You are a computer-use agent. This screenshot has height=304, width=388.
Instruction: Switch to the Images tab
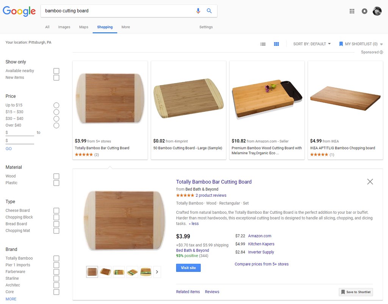tap(64, 27)
